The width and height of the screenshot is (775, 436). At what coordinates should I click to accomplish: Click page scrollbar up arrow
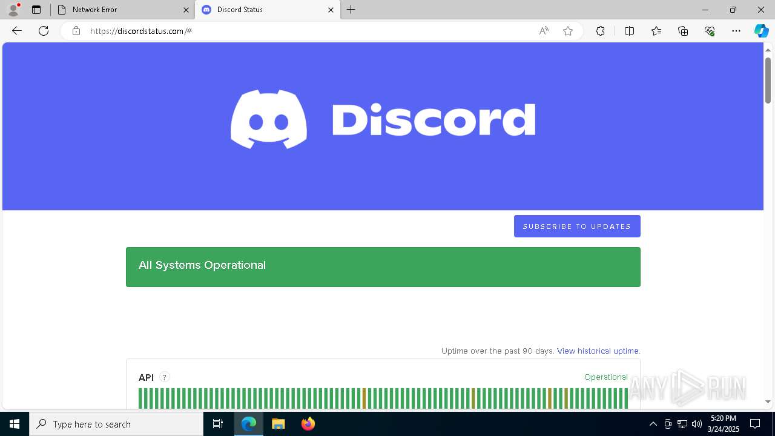point(768,50)
